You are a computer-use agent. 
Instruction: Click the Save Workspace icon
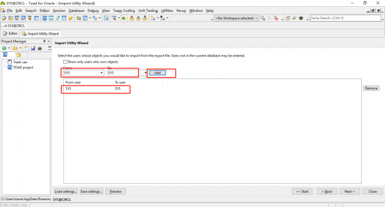(263, 18)
